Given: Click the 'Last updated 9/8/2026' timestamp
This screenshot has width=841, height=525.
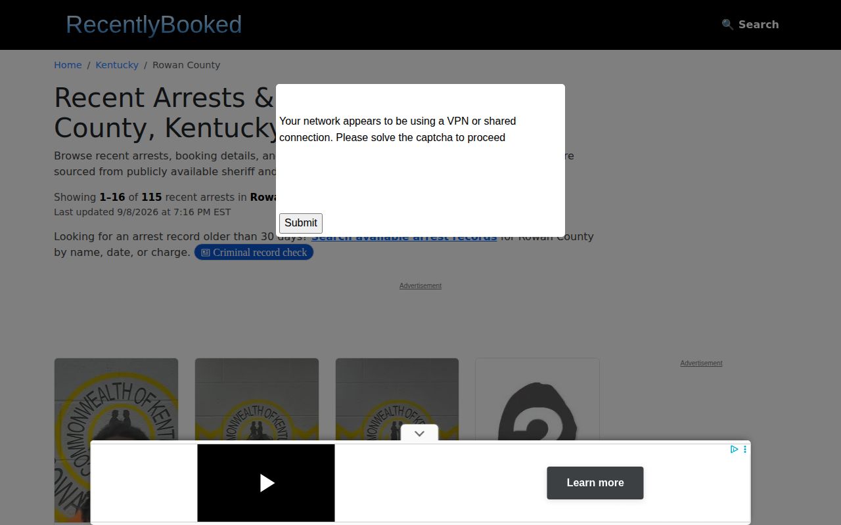Looking at the screenshot, I should click(x=143, y=212).
